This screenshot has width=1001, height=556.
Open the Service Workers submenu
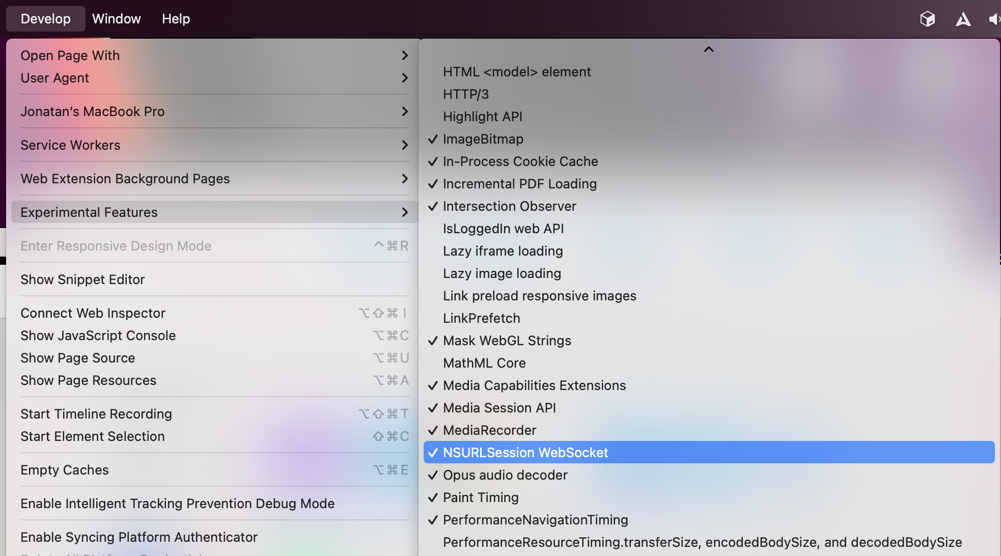(214, 145)
